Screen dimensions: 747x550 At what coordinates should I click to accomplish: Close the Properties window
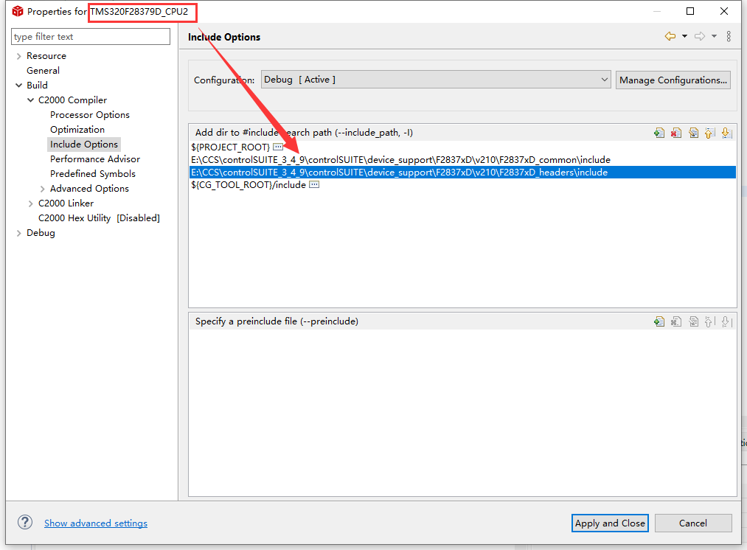[724, 11]
